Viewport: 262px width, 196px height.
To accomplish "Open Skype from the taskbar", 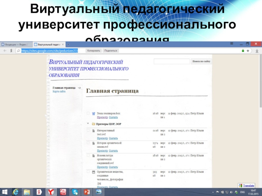I will coord(75,192).
